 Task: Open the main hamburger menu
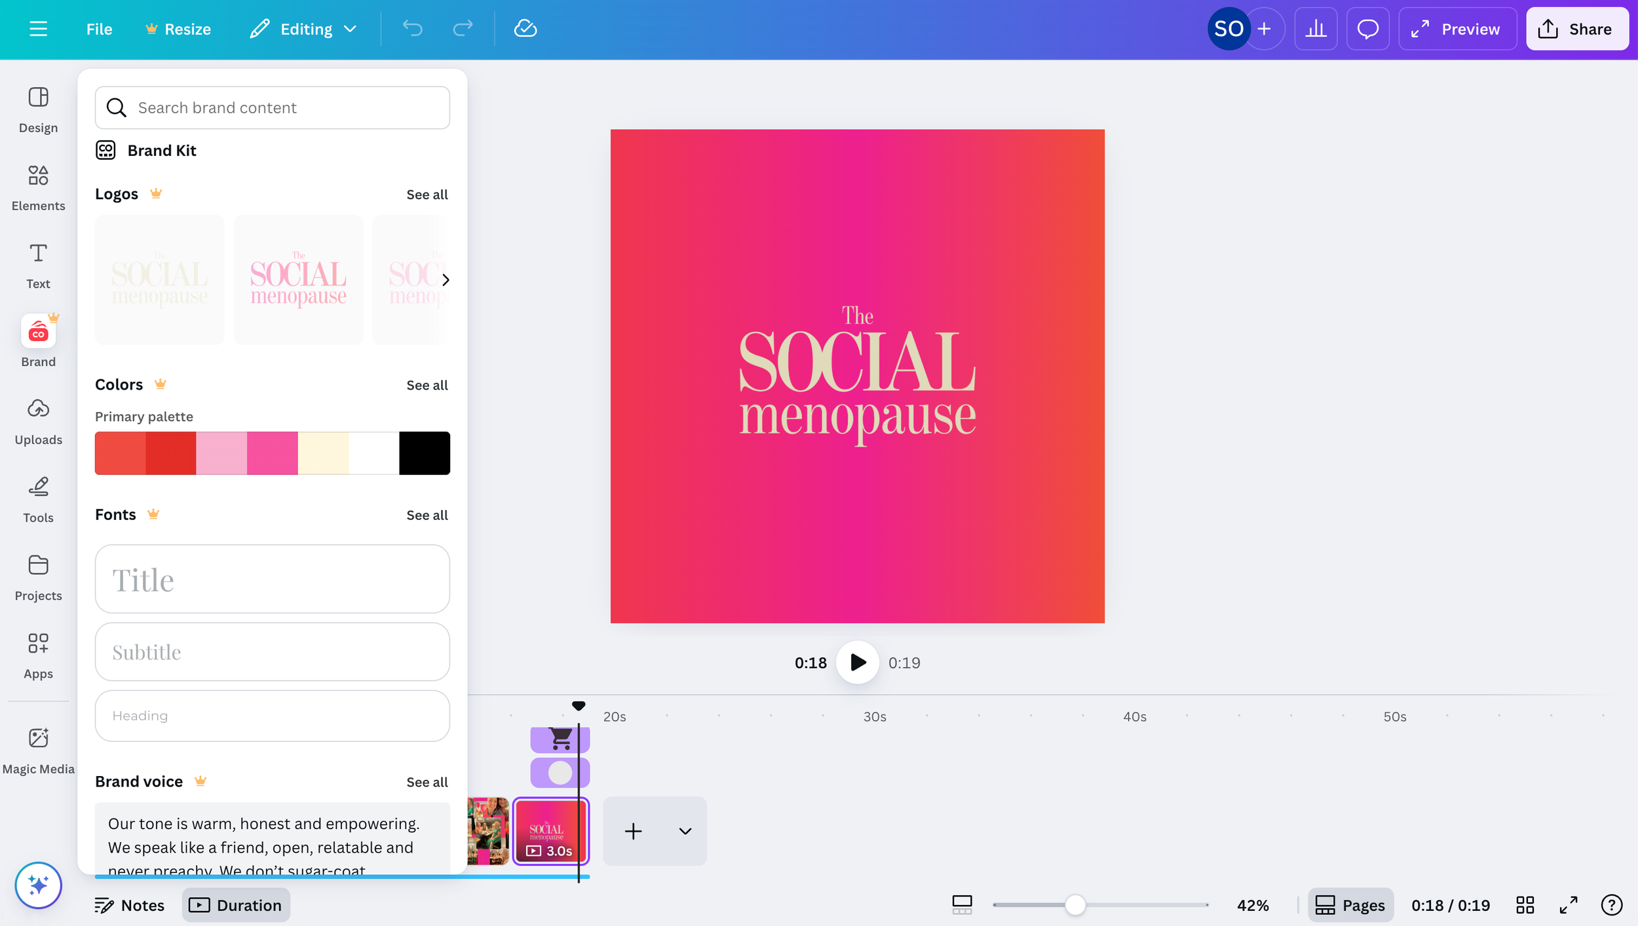click(38, 29)
